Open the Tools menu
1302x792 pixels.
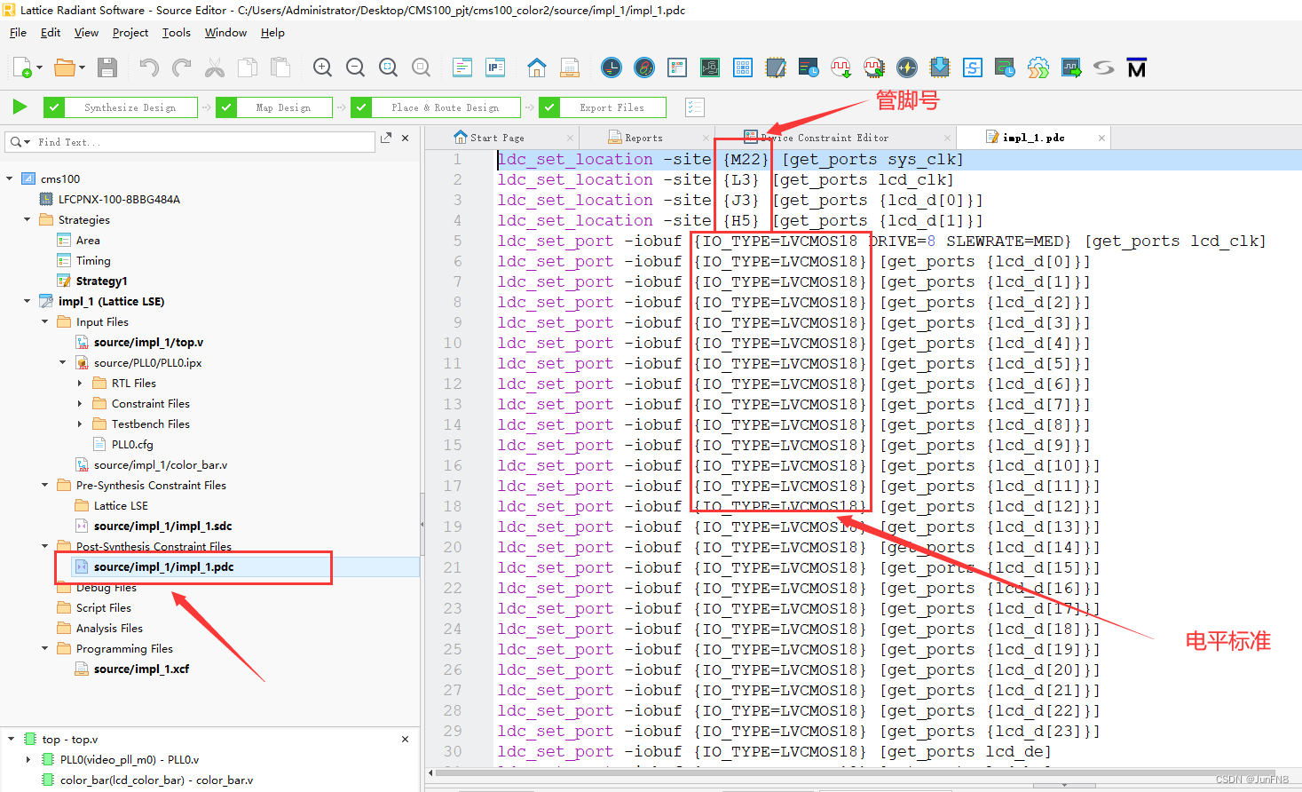(x=176, y=32)
